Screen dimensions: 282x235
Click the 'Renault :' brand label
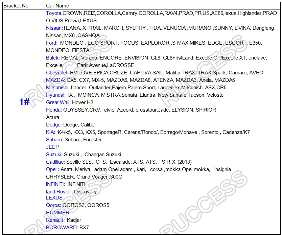(56, 220)
